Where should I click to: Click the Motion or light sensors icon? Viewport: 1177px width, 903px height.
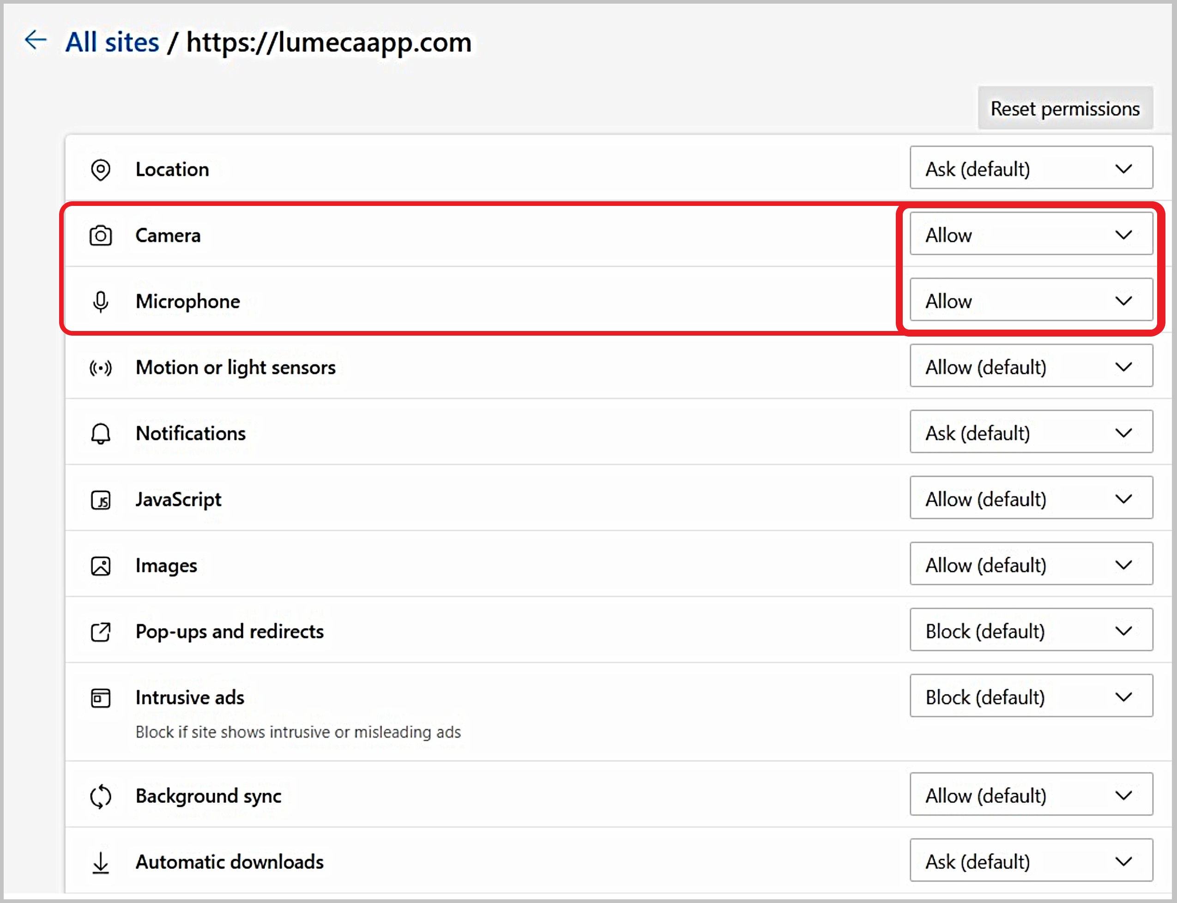coord(101,367)
